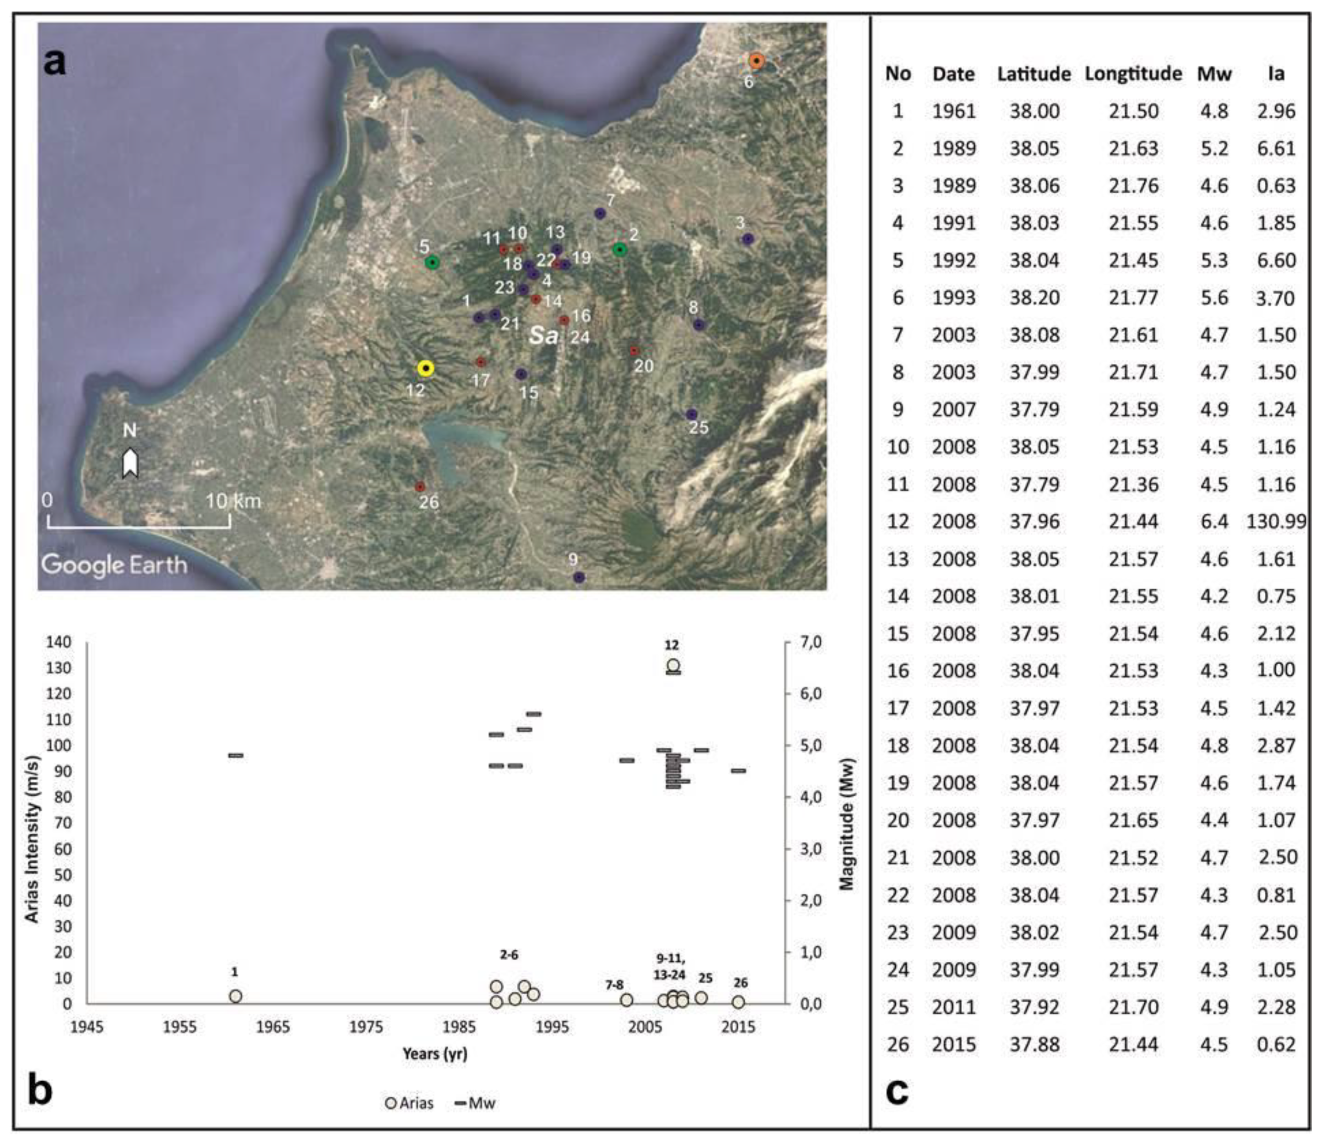Click the Ia value 130.99 in table

1276,521
